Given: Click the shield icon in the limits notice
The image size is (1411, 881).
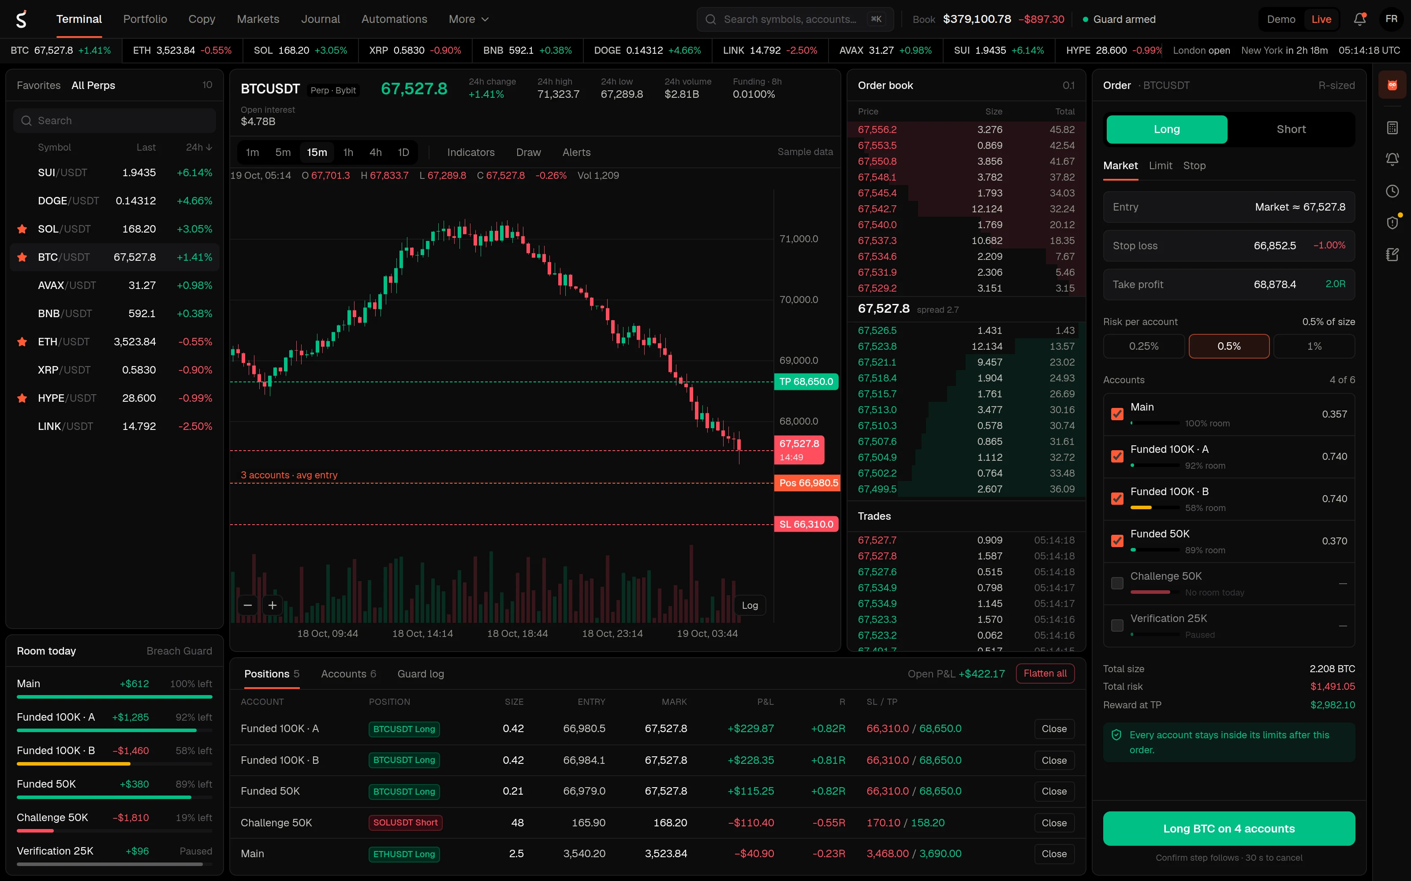Looking at the screenshot, I should 1116,735.
